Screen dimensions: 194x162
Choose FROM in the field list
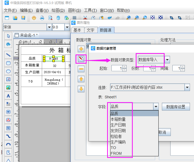pos(134,153)
